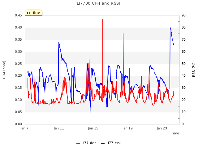Click the Jan 23 x-axis label

point(162,128)
